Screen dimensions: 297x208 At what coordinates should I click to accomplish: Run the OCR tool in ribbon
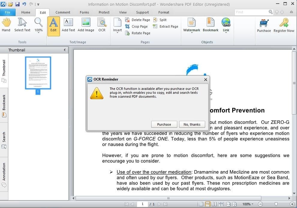102,25
